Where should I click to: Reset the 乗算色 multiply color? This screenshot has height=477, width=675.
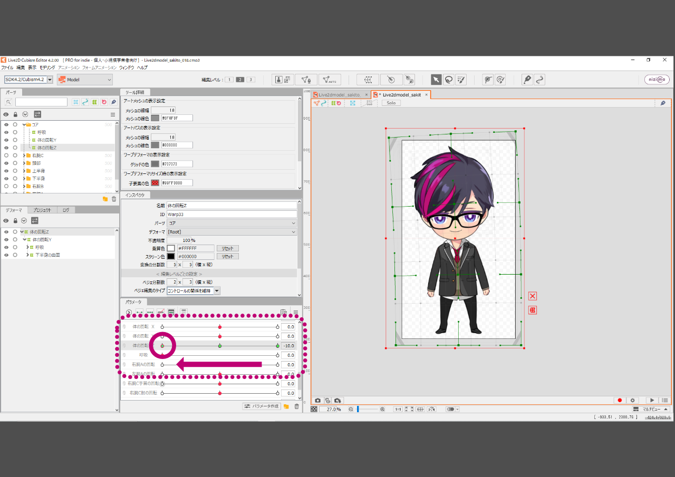227,248
